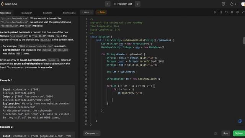The image size is (245, 138).
Task: Click 'class Solution {' on line 6
Action: [x=101, y=37]
